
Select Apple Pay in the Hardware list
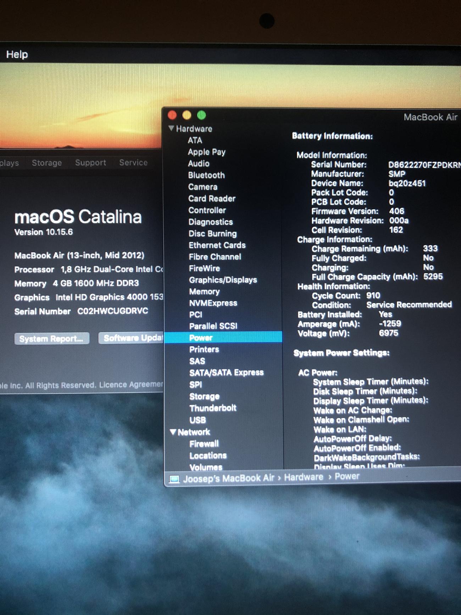207,152
